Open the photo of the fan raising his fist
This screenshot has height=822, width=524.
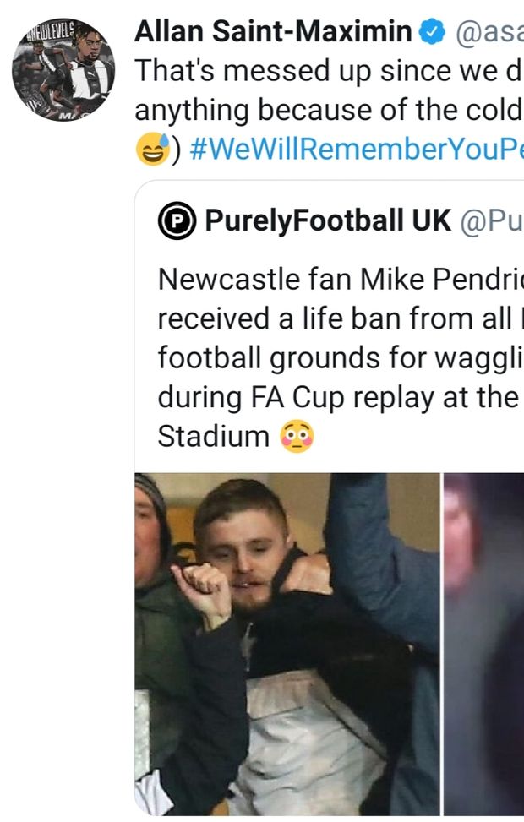(287, 642)
